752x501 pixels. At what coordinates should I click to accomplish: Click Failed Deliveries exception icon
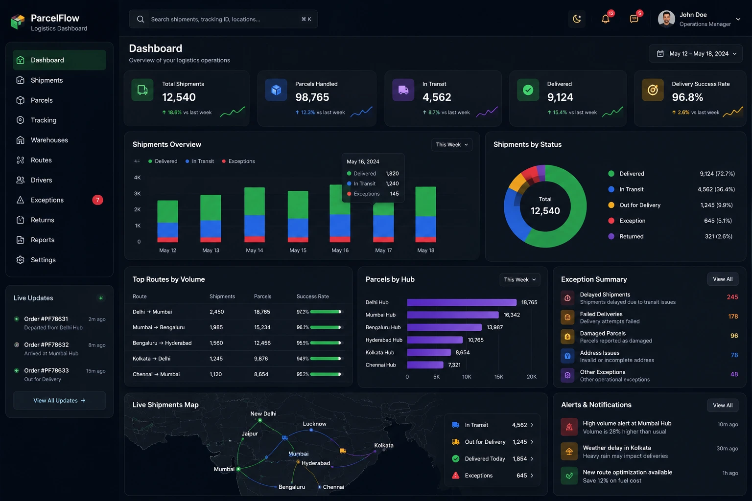point(567,318)
